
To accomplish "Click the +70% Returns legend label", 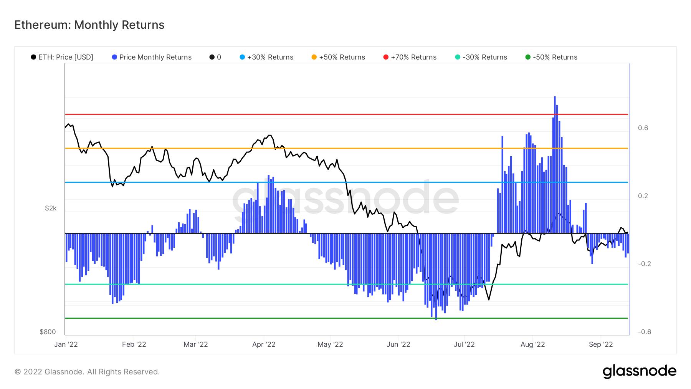I will [413, 57].
